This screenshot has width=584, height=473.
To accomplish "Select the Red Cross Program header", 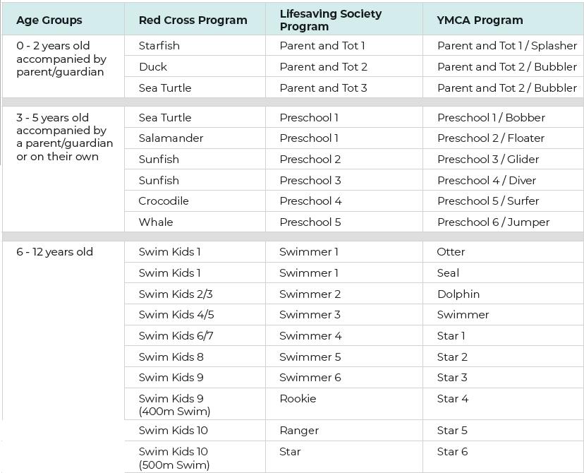I will (193, 20).
